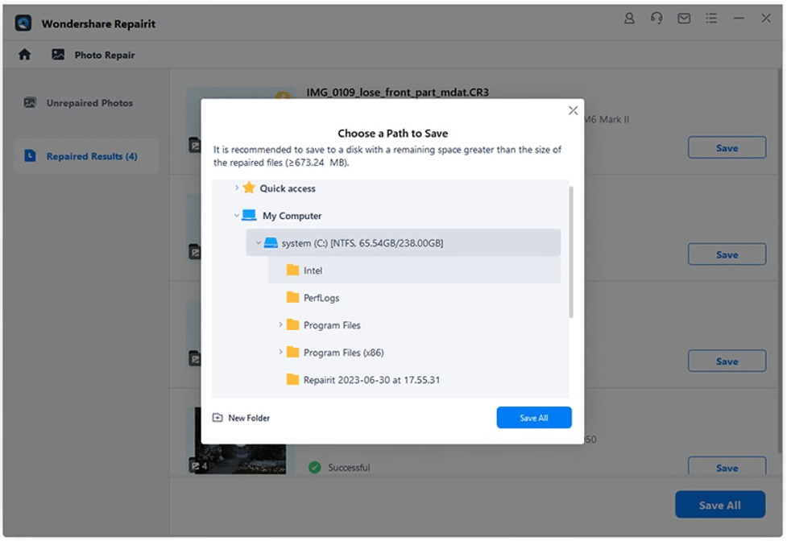787x541 pixels.
Task: Click the folder tree vertical scrollbar
Action: click(x=571, y=250)
